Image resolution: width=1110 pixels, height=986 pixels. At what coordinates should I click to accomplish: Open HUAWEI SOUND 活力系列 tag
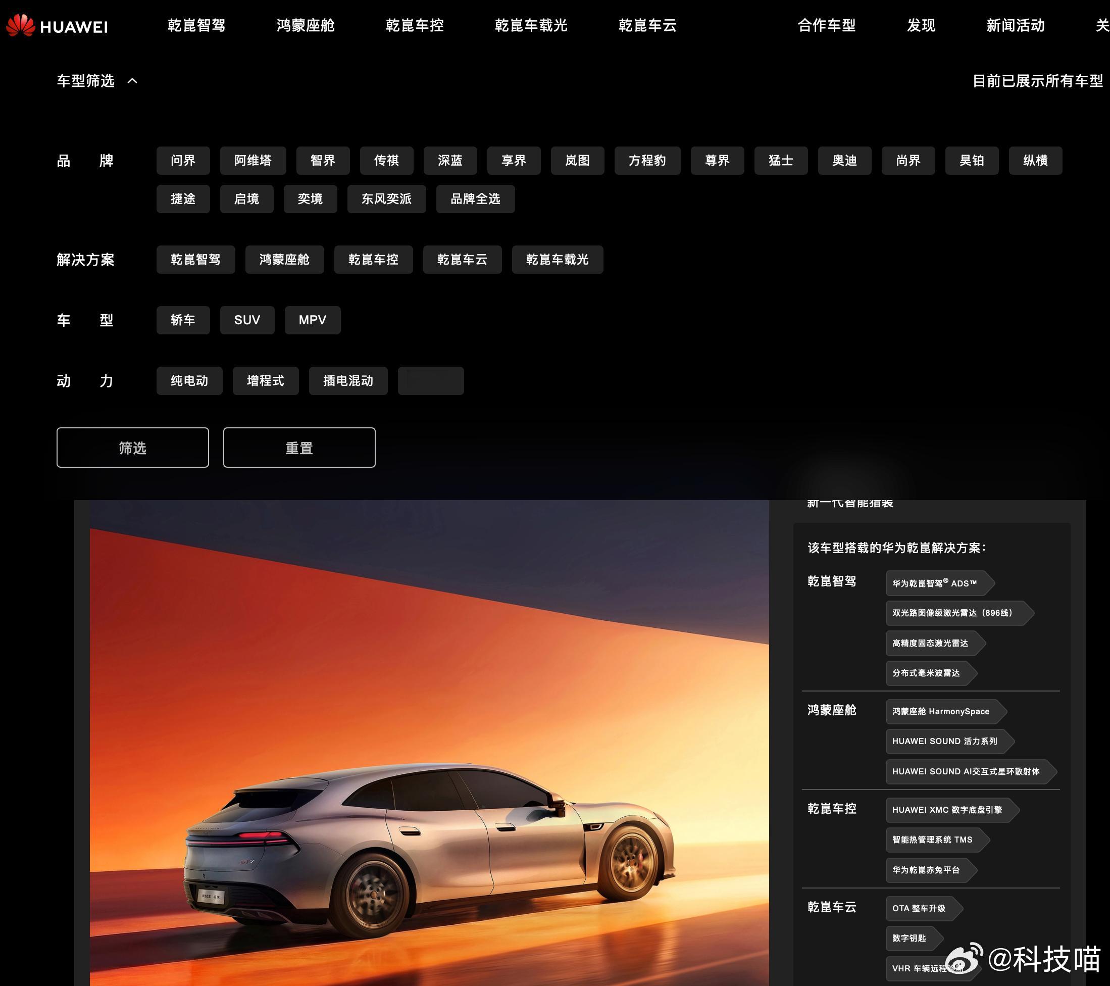tap(950, 741)
